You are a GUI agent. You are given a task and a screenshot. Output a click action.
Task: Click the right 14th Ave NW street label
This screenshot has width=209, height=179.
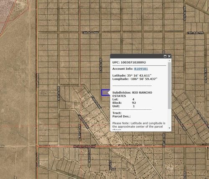[195, 33]
